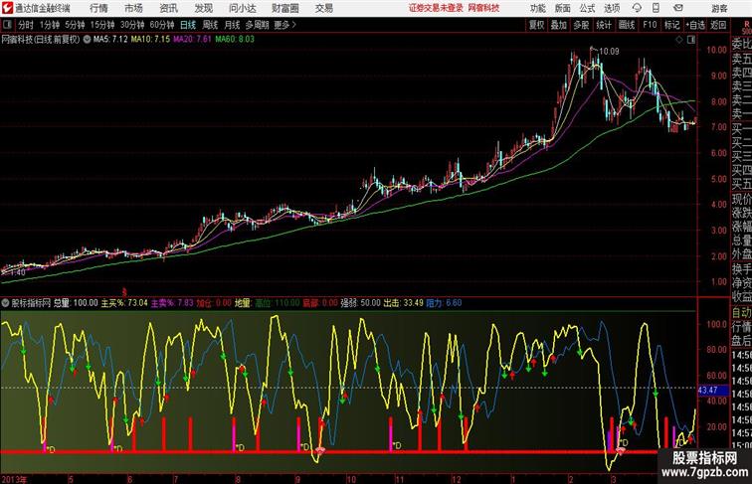
Task: Switch to 30分钟 period
Action: pyautogui.click(x=132, y=25)
